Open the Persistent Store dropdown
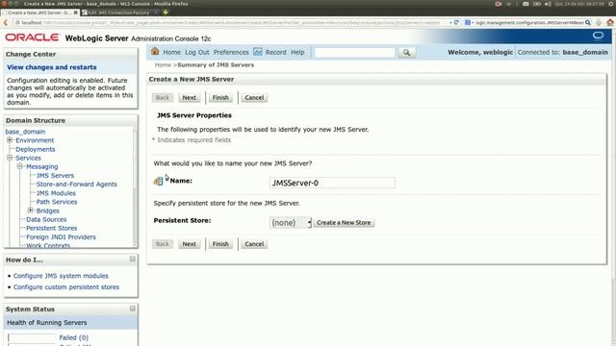616x346 pixels. [291, 222]
